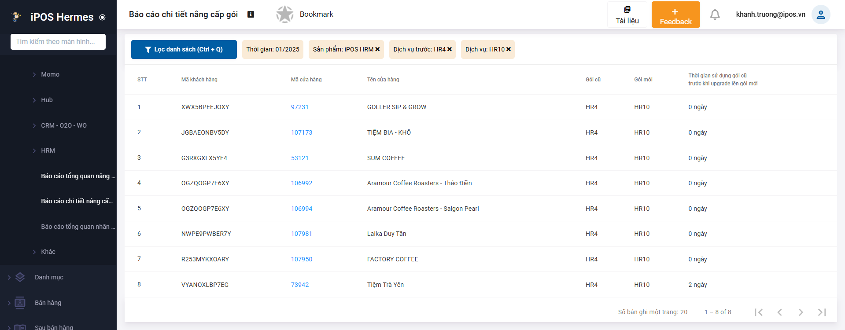Click the orange Feedback button

675,15
